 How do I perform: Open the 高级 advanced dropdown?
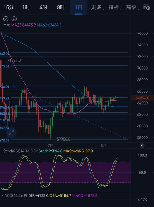[132, 7]
